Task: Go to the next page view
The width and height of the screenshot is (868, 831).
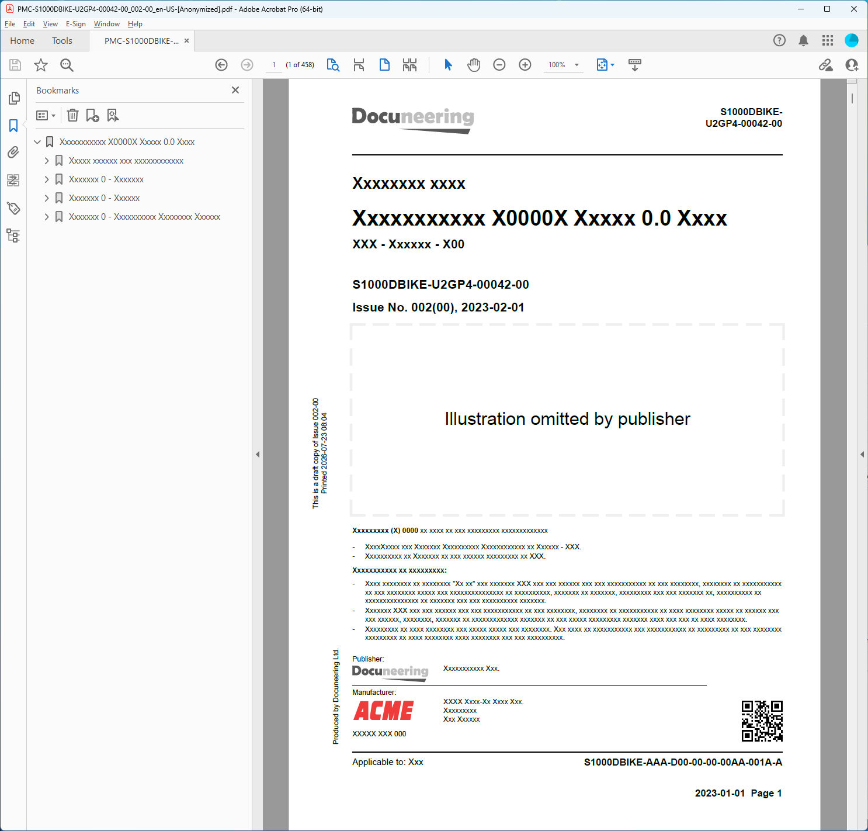Action: [247, 65]
